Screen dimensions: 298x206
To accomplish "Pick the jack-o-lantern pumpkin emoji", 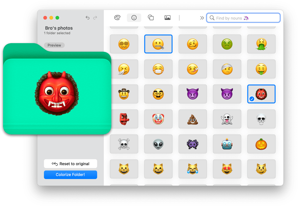I will [x=261, y=144].
